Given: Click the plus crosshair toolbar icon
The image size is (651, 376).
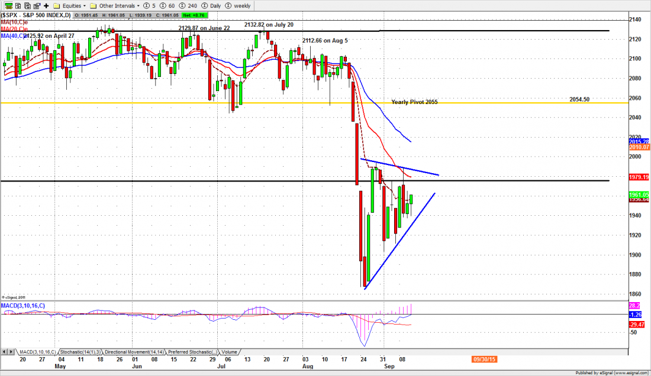Looking at the screenshot, I should (46, 5).
